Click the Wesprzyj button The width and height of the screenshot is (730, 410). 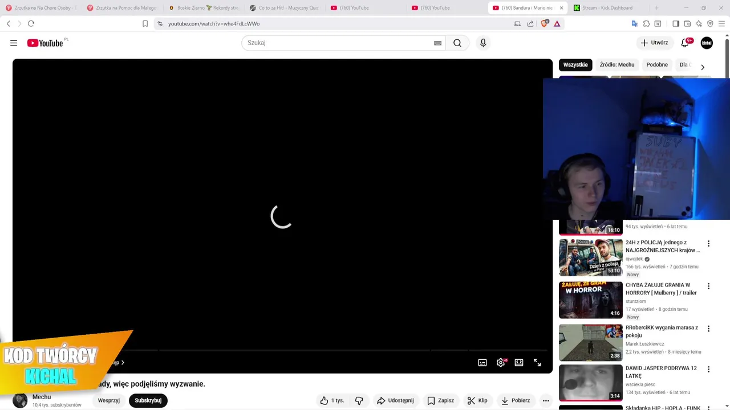(x=109, y=400)
